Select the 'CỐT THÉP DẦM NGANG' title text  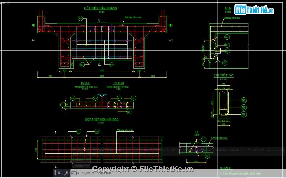[x=101, y=8]
